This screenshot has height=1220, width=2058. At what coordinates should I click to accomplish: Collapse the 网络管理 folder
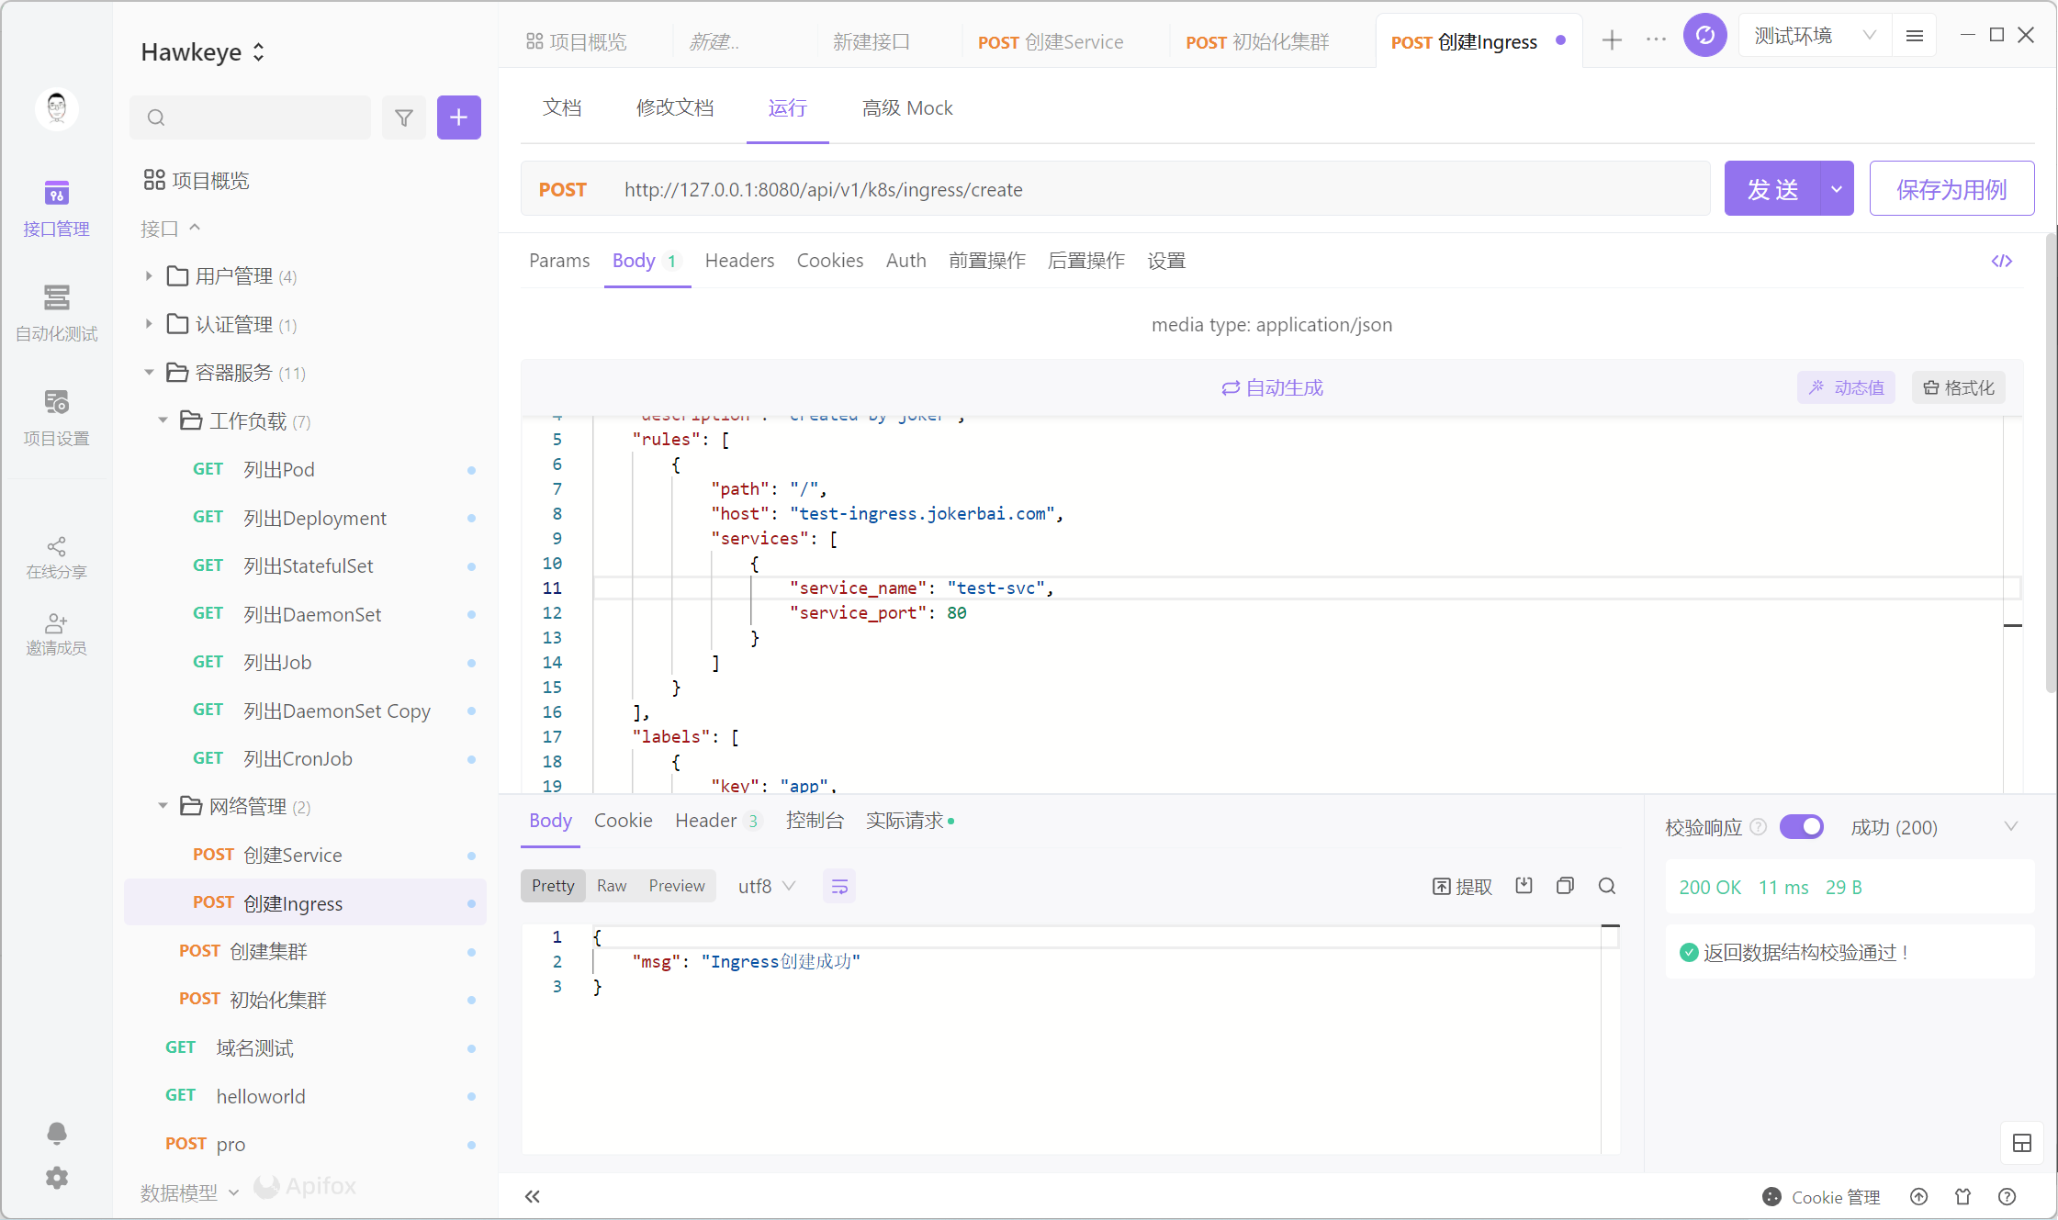tap(163, 806)
